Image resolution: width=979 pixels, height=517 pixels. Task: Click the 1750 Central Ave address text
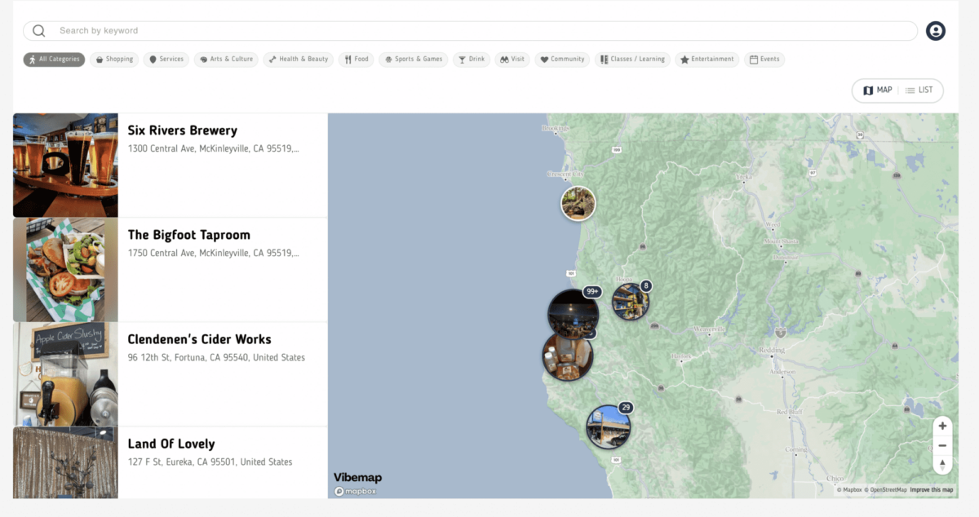click(x=214, y=254)
